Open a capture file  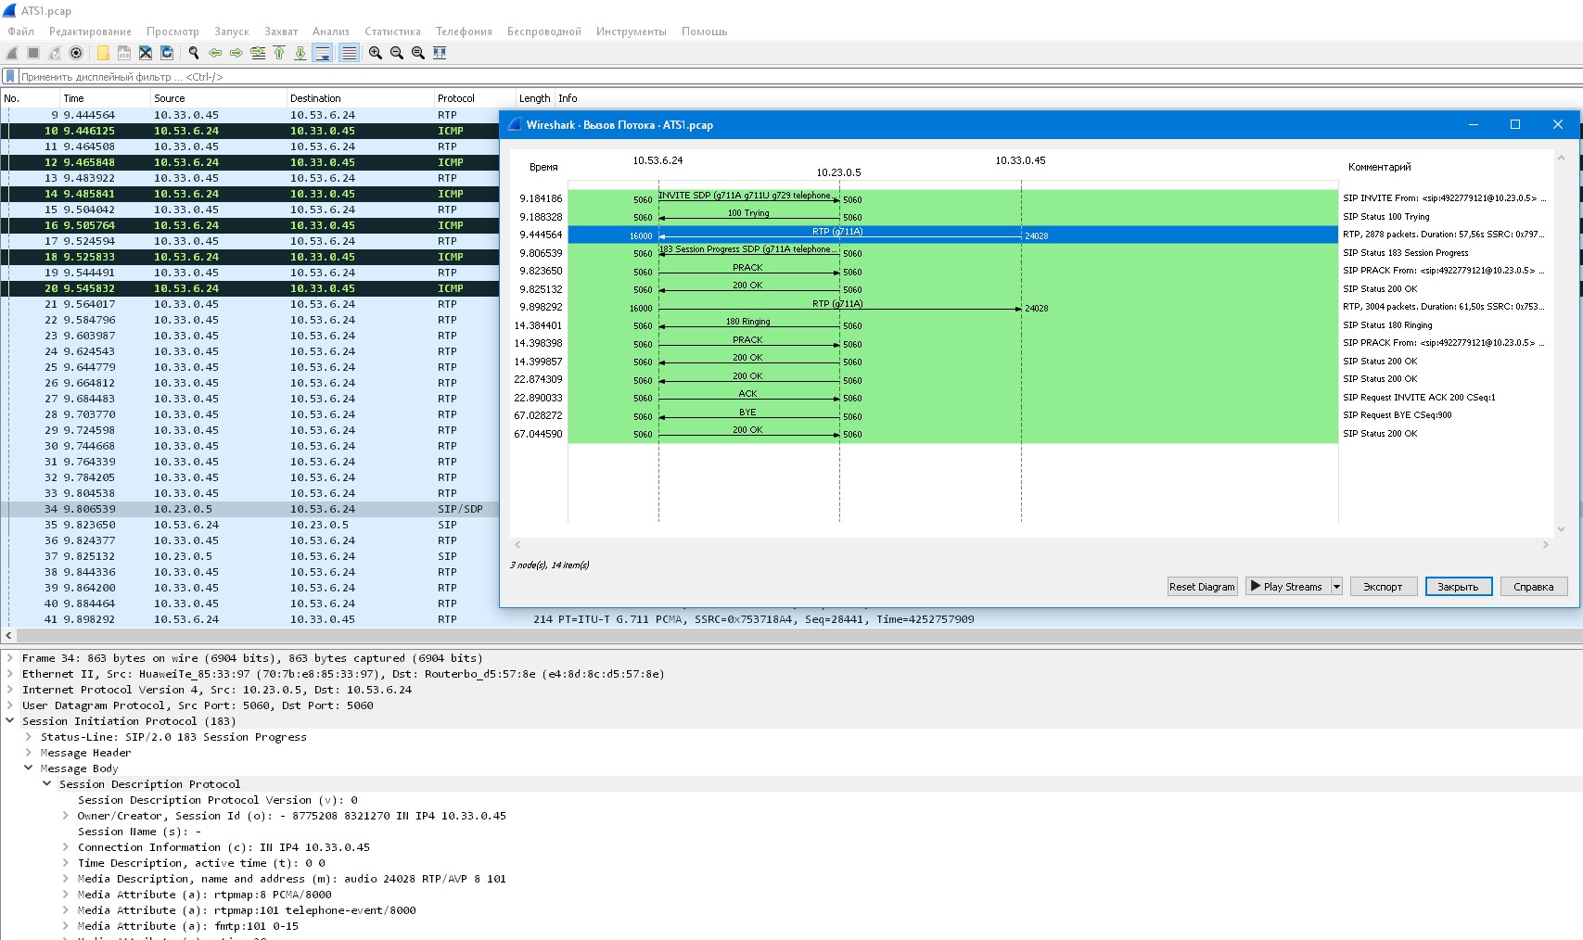(103, 53)
